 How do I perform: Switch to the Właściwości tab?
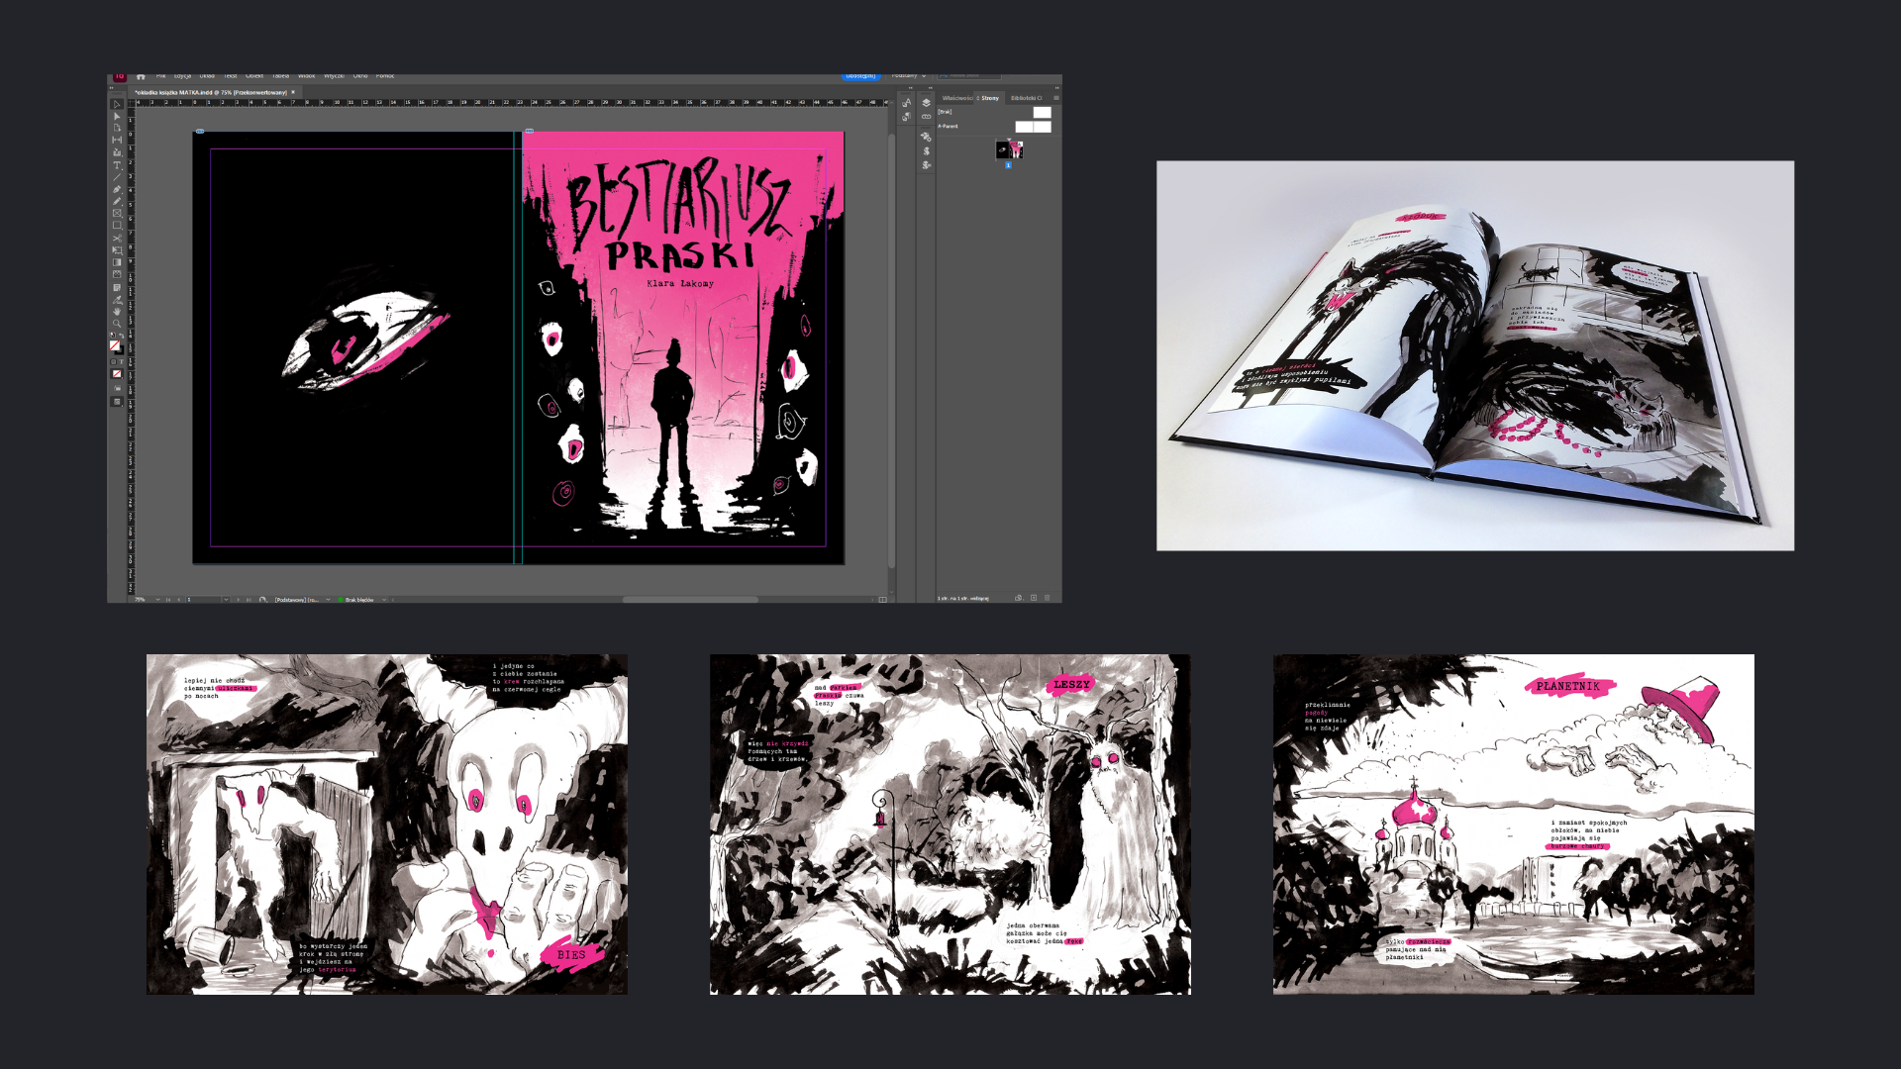pos(957,98)
